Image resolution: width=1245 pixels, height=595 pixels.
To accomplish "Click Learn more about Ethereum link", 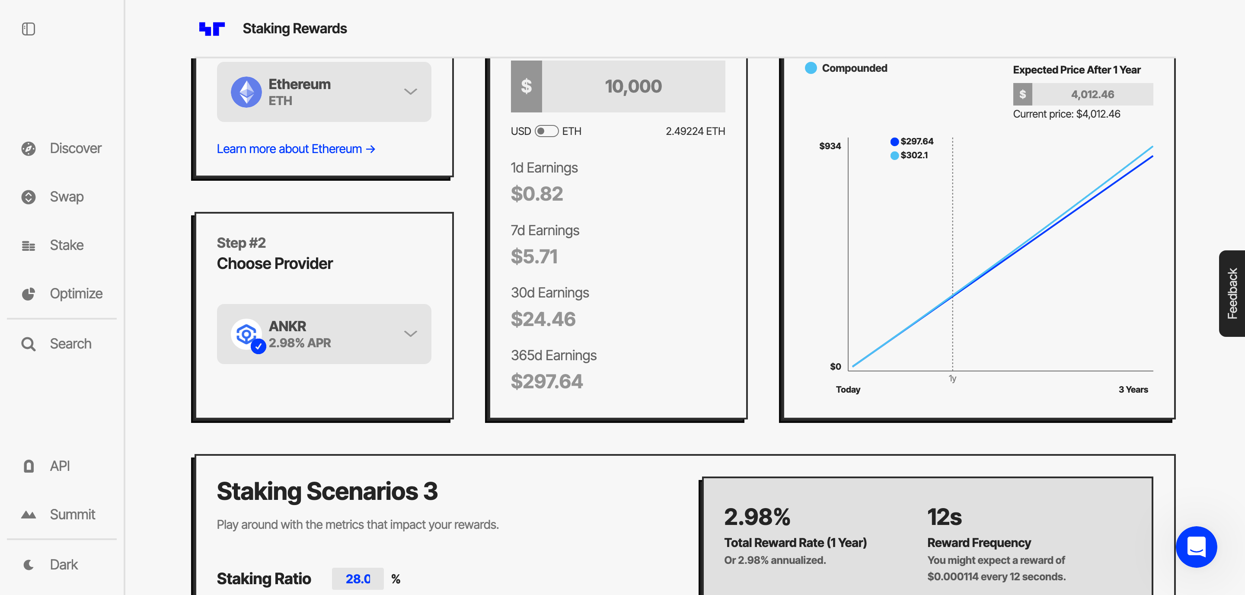I will [x=296, y=149].
